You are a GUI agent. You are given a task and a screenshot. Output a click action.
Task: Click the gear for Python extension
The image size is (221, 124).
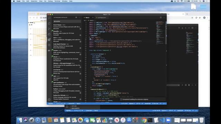coord(80,93)
